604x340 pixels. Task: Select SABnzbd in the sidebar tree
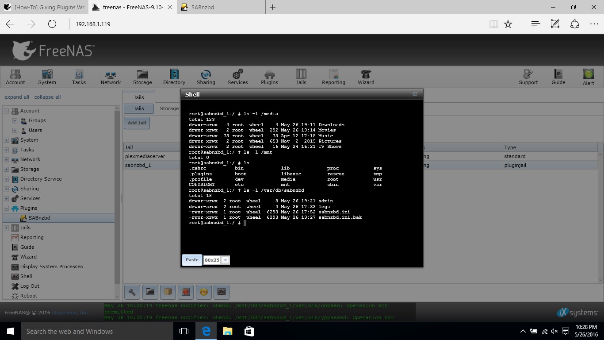(39, 218)
